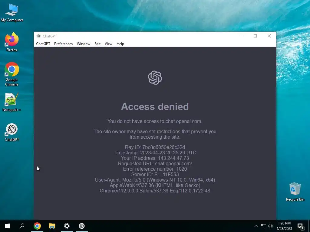Viewport: 310px width, 232px height.
Task: Open the Settings gear in the taskbar
Action: point(67,226)
